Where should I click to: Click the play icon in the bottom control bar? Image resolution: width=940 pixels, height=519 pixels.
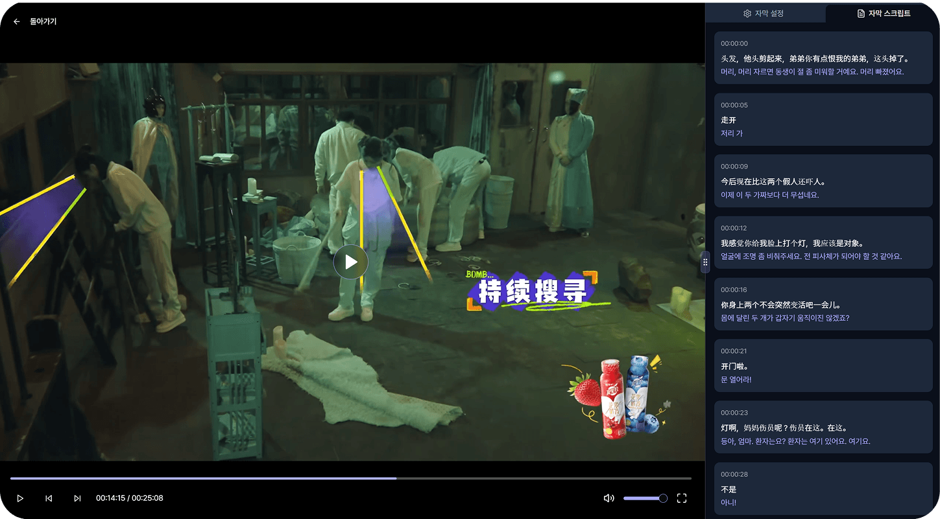(x=20, y=498)
